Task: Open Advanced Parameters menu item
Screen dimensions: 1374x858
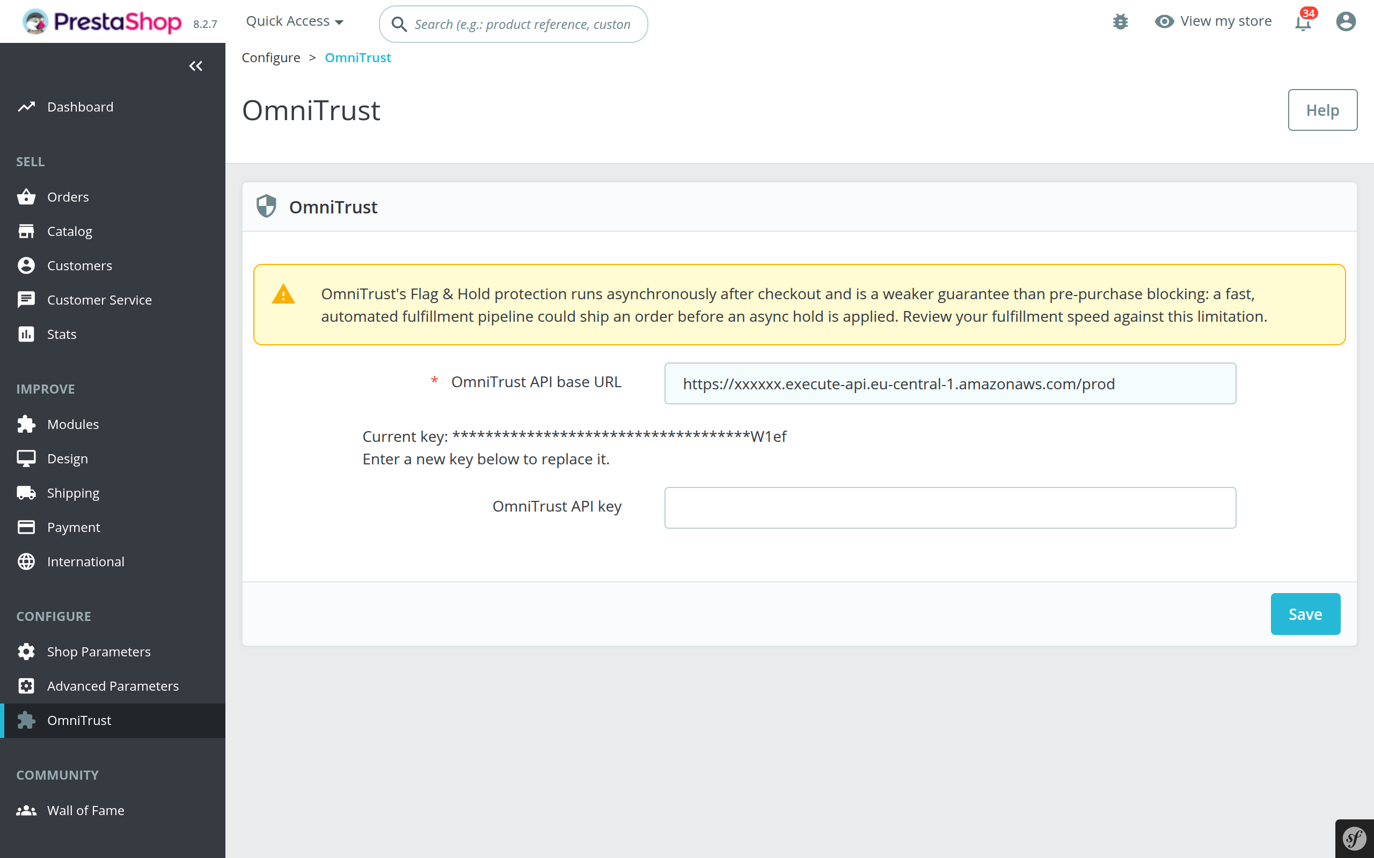Action: [112, 685]
